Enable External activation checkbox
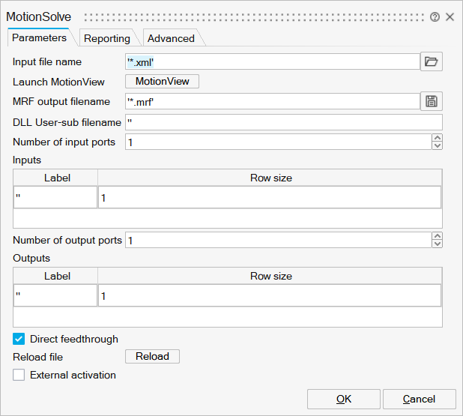Screen dimensions: 463x416 19,375
